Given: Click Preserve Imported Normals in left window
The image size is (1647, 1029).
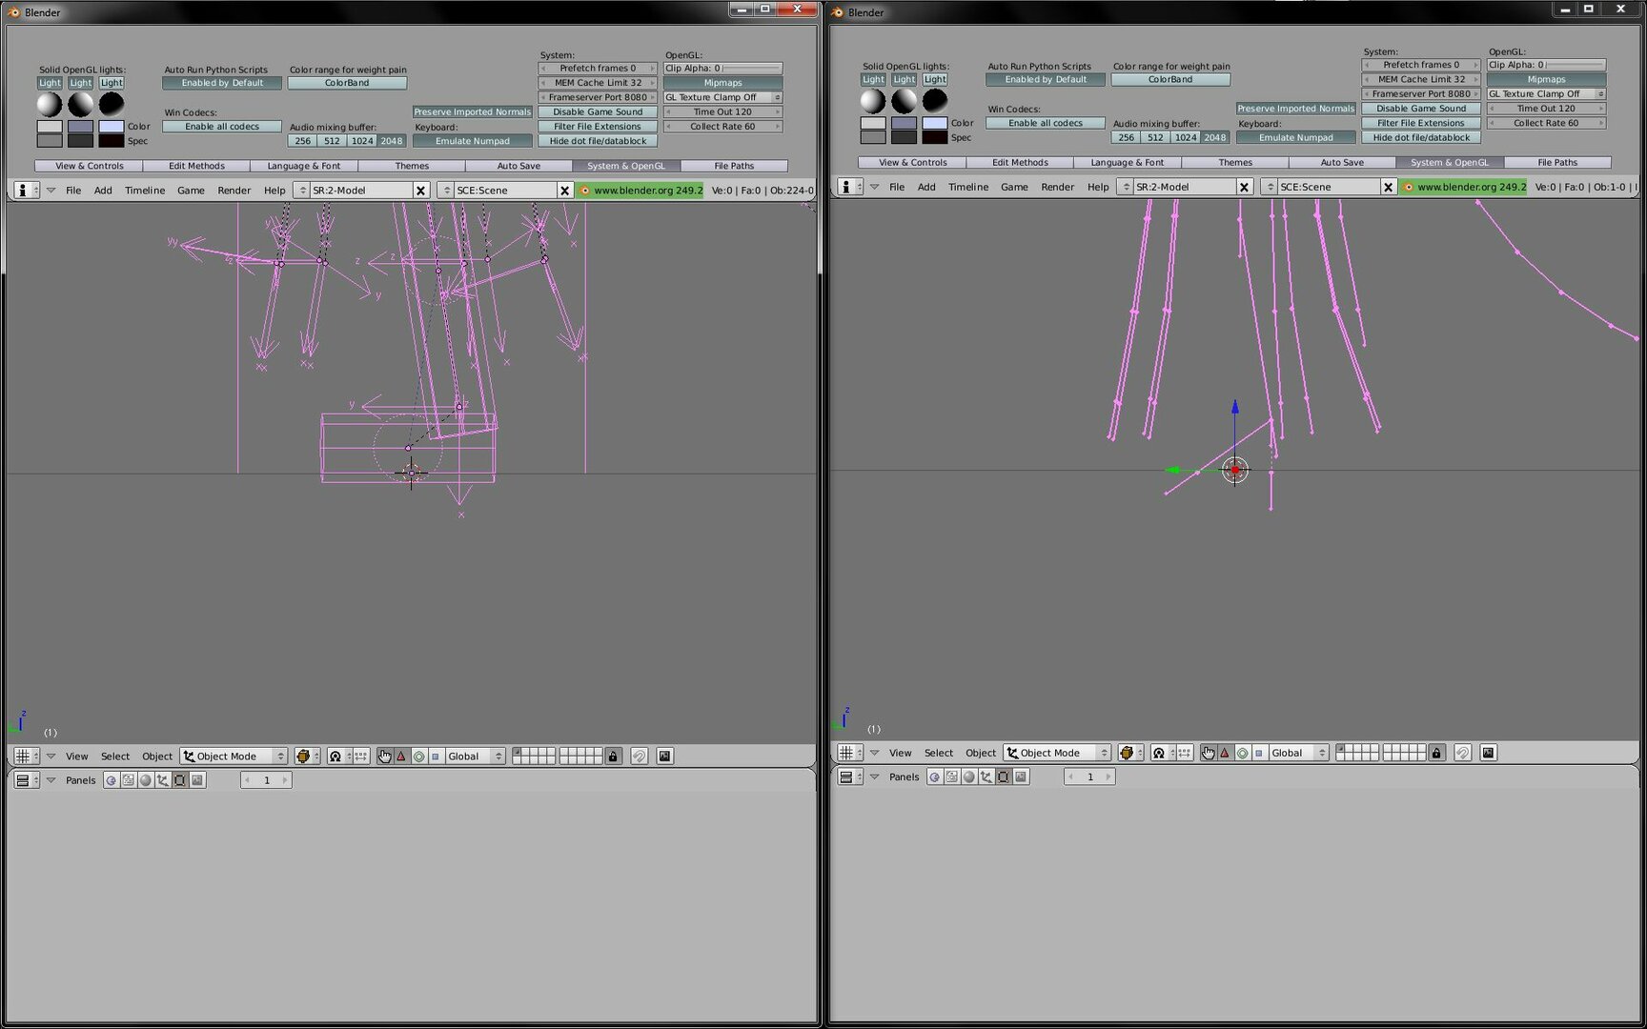Looking at the screenshot, I should coord(472,111).
